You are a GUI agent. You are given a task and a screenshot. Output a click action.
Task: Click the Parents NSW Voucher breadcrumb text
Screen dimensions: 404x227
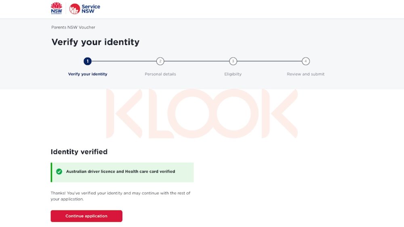click(73, 27)
